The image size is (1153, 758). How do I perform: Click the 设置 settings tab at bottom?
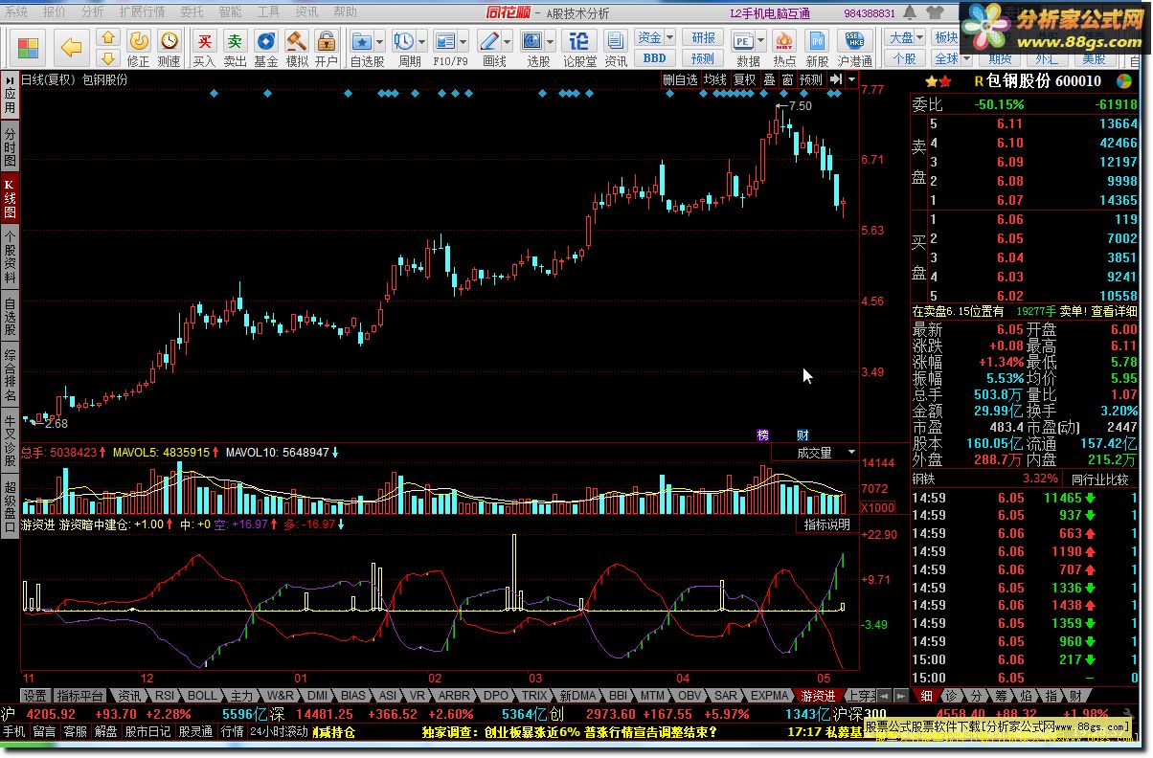(x=35, y=696)
